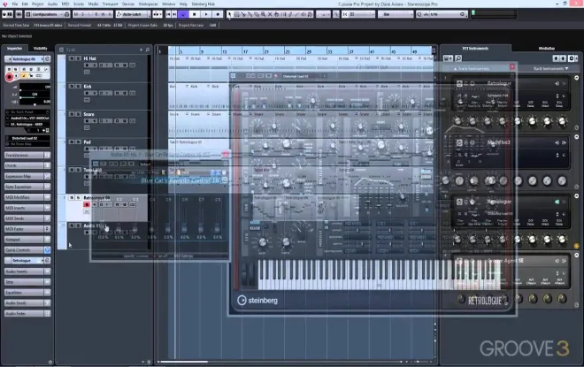
Task: Open the MIDI menu
Action: [65, 4]
